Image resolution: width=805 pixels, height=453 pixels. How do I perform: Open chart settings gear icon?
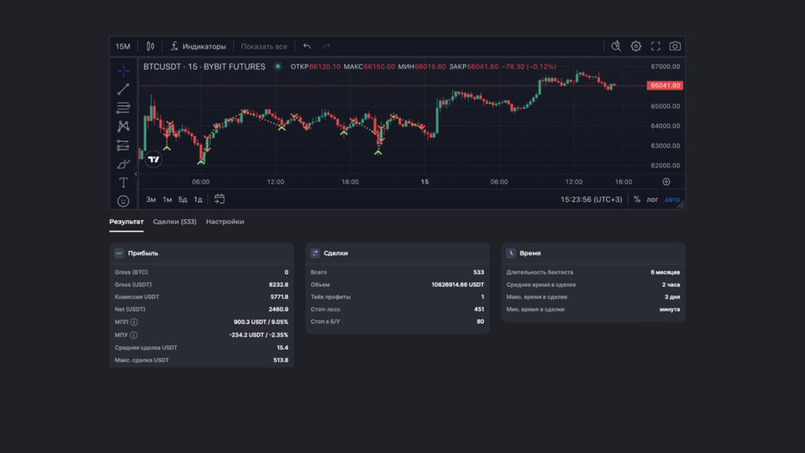click(636, 46)
